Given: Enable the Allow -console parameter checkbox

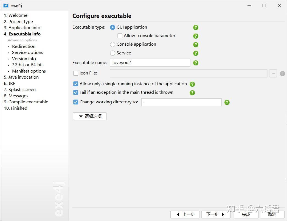Looking at the screenshot, I should (x=120, y=36).
